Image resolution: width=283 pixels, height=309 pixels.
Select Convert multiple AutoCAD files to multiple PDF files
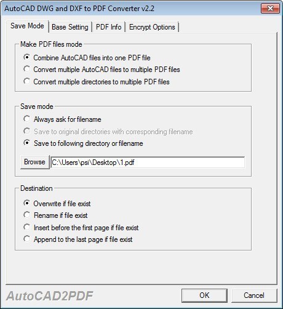pyautogui.click(x=102, y=70)
